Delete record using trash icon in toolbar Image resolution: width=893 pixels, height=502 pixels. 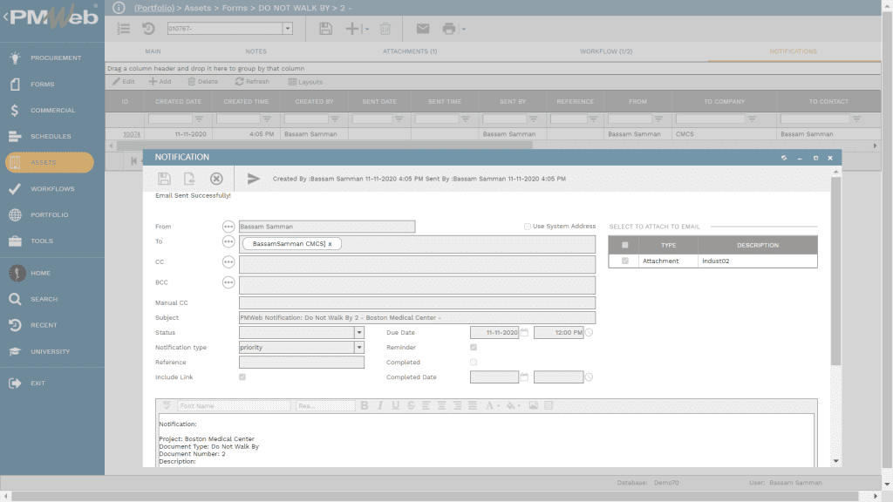(x=385, y=29)
